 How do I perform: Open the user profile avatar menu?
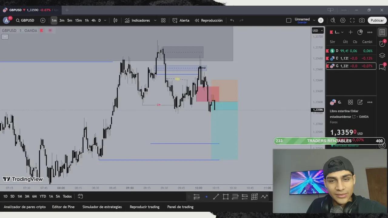tap(6, 20)
